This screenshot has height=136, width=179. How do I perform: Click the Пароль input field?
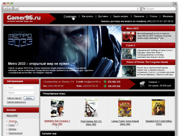[x=21, y=93]
